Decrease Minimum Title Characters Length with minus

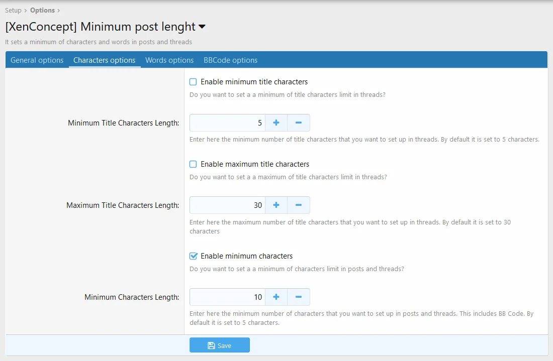298,123
